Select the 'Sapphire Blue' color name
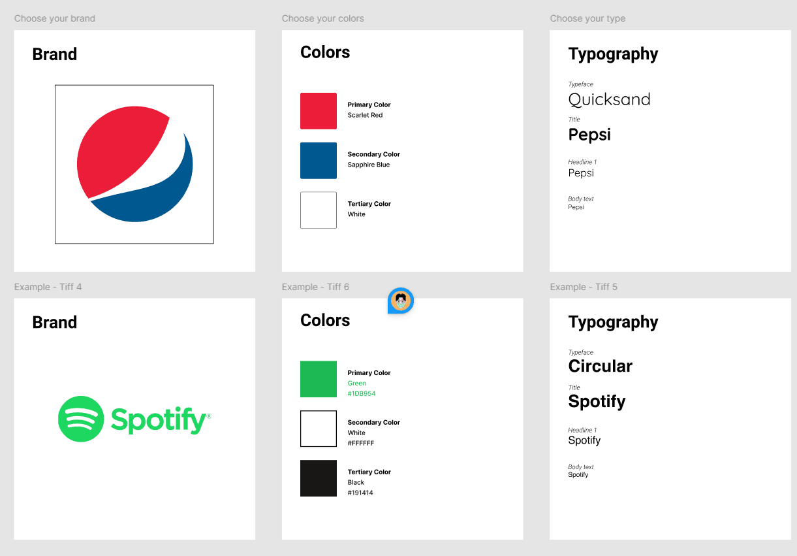Screen dimensions: 797x556 tap(369, 165)
